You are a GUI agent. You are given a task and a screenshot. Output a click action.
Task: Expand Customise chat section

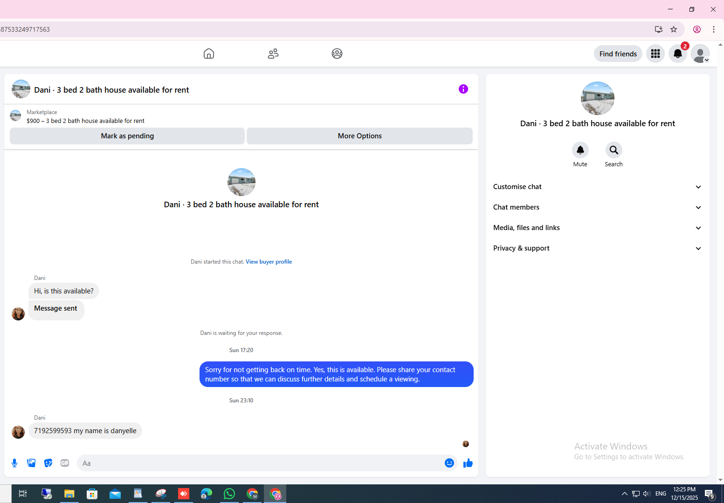pos(597,187)
